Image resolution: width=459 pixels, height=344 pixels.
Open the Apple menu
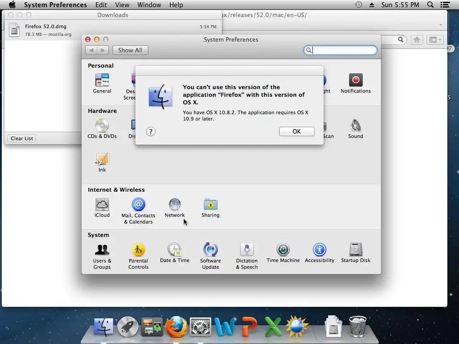[x=12, y=4]
